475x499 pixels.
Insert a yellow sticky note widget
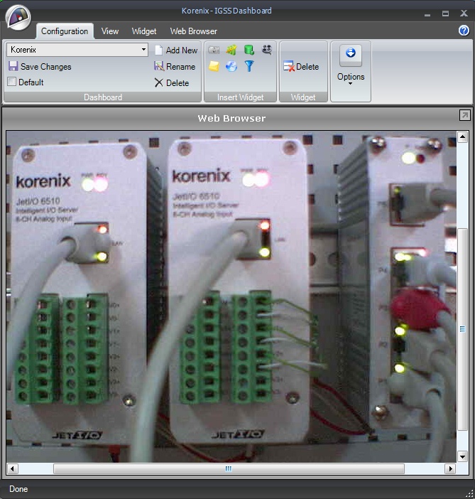[x=214, y=66]
